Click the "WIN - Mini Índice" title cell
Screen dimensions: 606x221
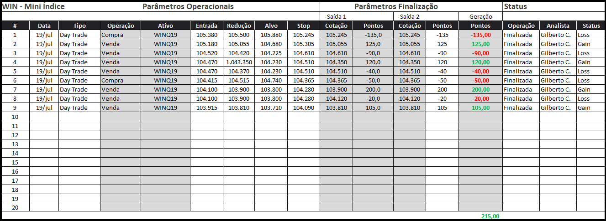coord(34,7)
